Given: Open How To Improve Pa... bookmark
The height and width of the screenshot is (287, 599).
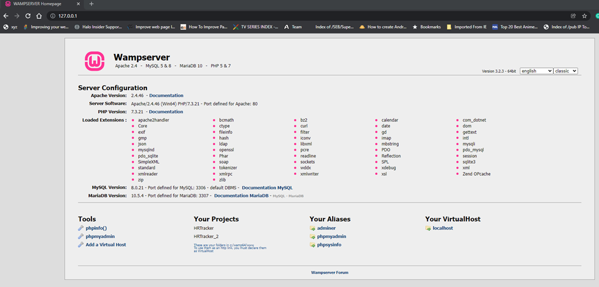Looking at the screenshot, I should (x=204, y=27).
